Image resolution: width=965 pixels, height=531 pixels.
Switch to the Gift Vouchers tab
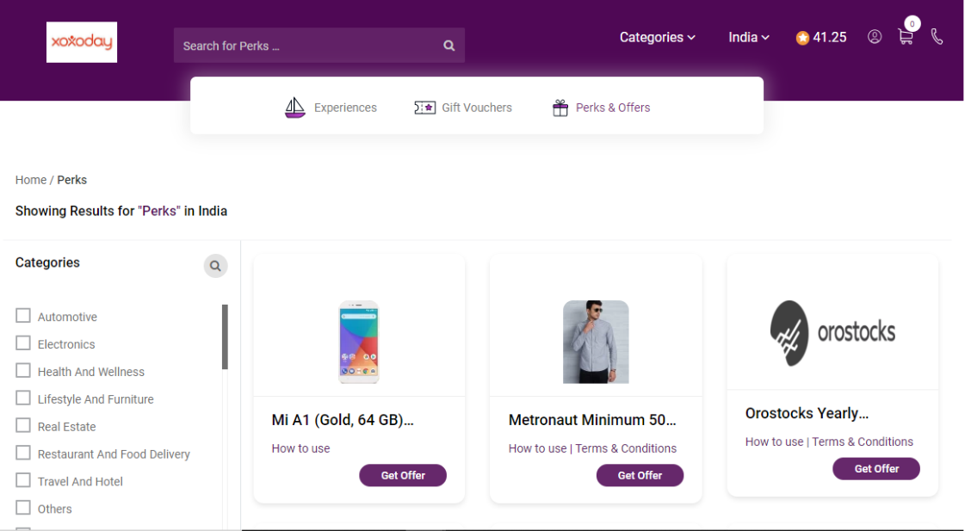tap(463, 108)
